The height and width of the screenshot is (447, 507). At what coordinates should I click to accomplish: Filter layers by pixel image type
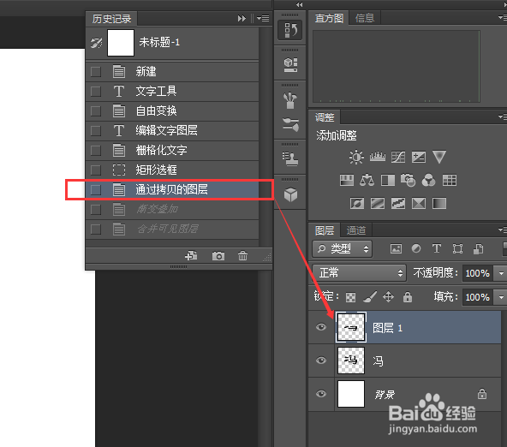tap(396, 248)
